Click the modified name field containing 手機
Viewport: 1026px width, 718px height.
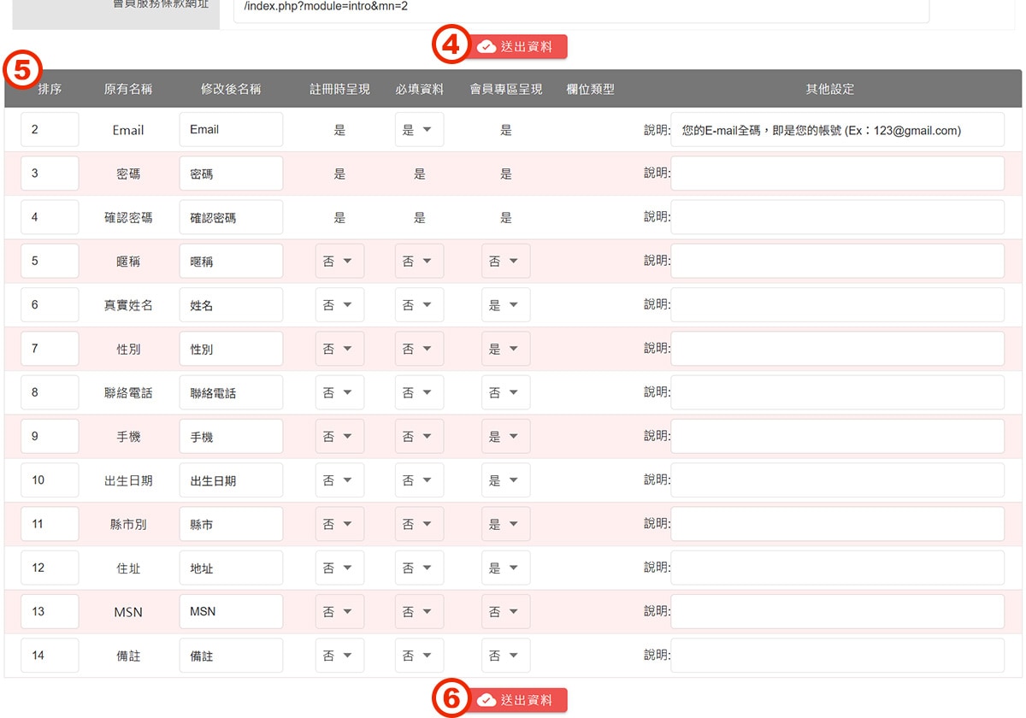[x=231, y=437]
